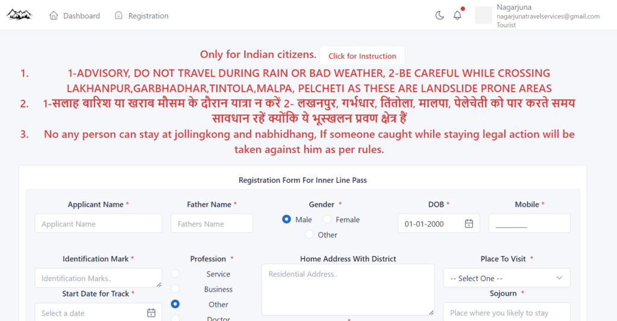Open Nagarjuna user profile menu
This screenshot has height=321, width=617.
[x=537, y=16]
